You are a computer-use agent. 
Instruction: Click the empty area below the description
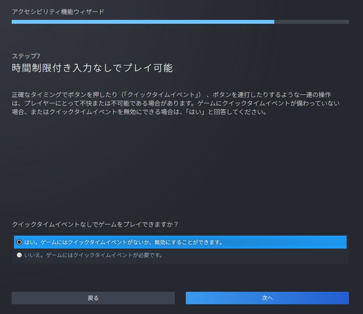click(x=179, y=164)
